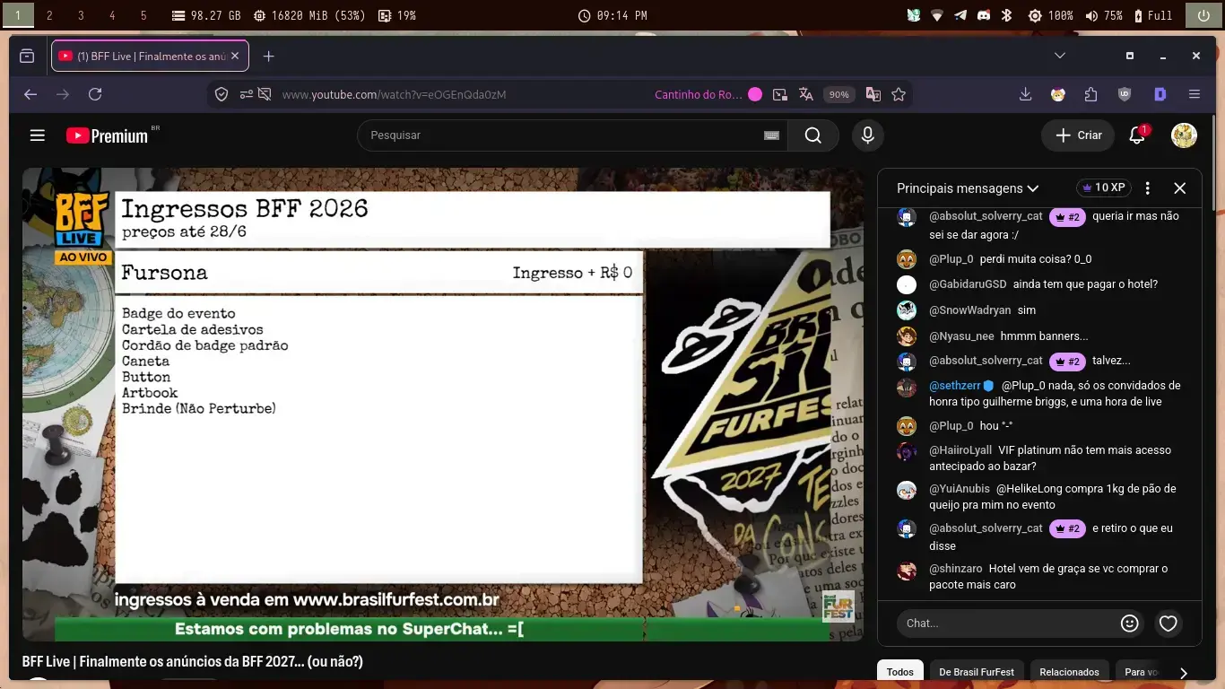
Task: Click the @HaiiroLyall username in chat
Action: [x=960, y=450]
